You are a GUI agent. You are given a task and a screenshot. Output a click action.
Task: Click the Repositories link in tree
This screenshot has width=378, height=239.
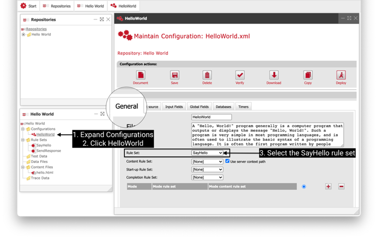[x=36, y=29]
